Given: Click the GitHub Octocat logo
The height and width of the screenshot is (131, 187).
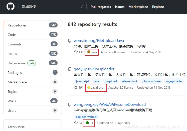Looking at the screenshot, I should coord(11,6).
